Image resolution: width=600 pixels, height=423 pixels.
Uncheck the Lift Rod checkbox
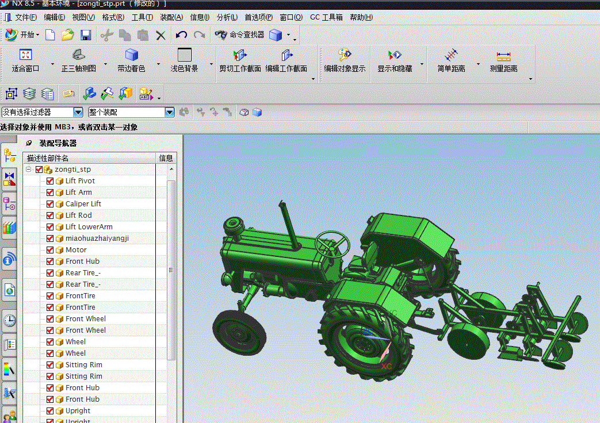point(49,216)
